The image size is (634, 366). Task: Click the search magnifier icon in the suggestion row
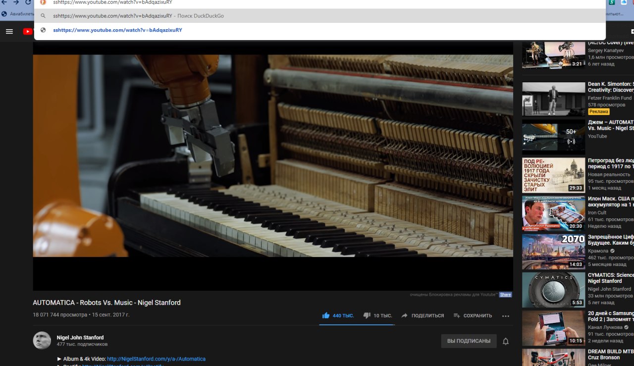click(43, 16)
